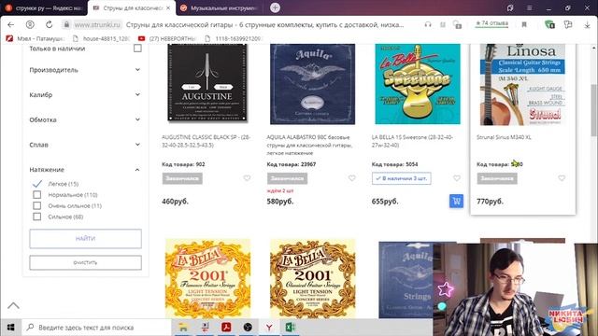Open the 74 отзыва reviews link
This screenshot has width=598, height=336.
pyautogui.click(x=491, y=23)
